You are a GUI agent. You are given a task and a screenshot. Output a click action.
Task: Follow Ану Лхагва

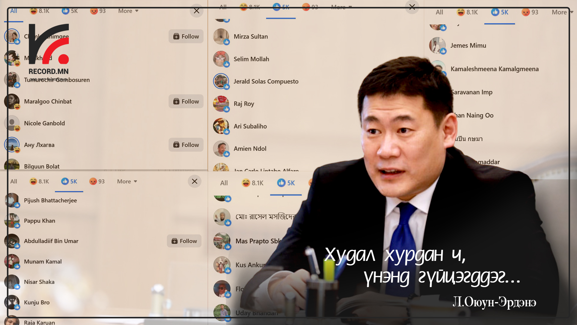[186, 145]
